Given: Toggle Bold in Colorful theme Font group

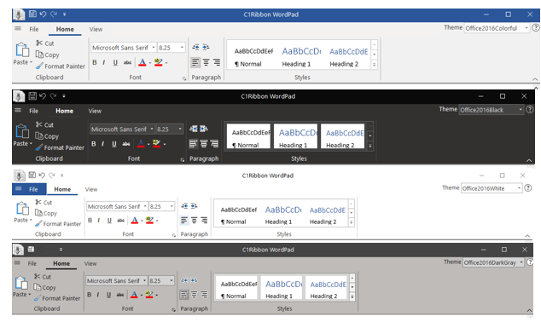Looking at the screenshot, I should coord(95,62).
